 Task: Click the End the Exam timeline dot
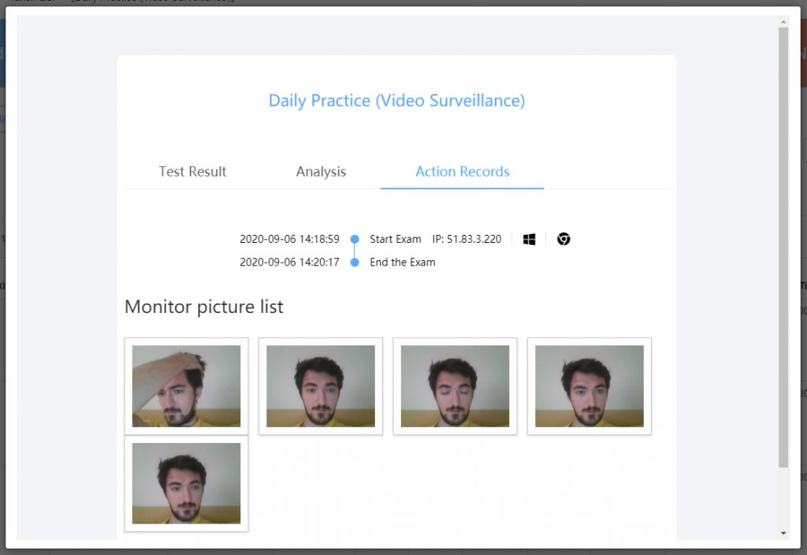[355, 263]
